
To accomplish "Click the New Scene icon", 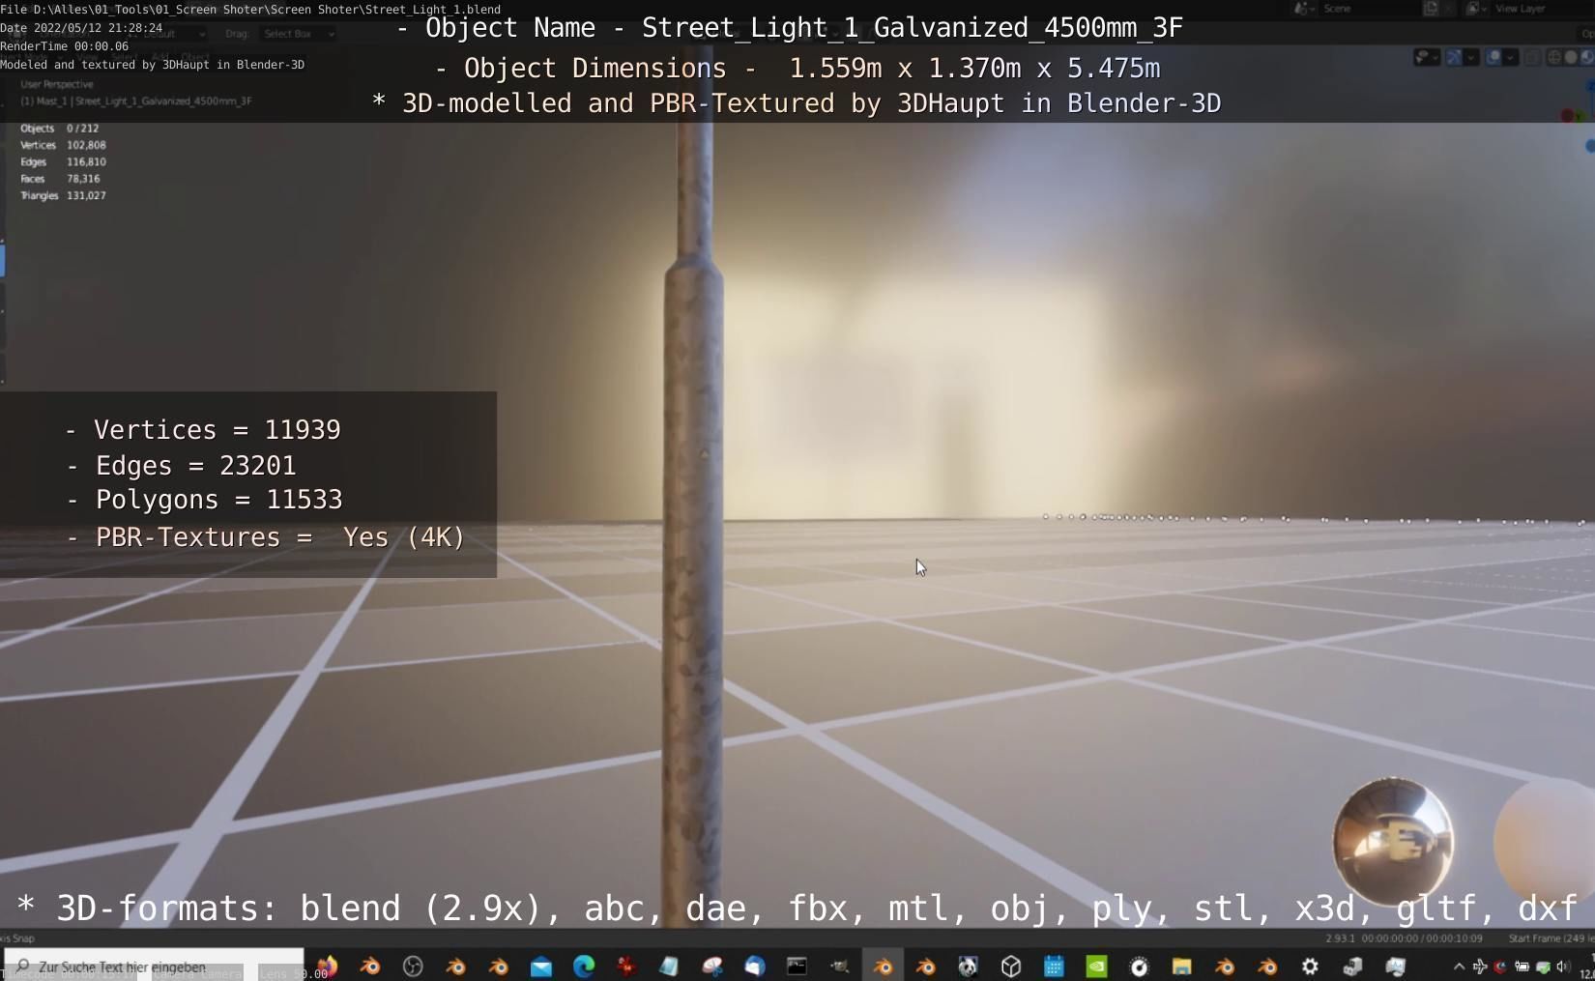I will (x=1431, y=9).
